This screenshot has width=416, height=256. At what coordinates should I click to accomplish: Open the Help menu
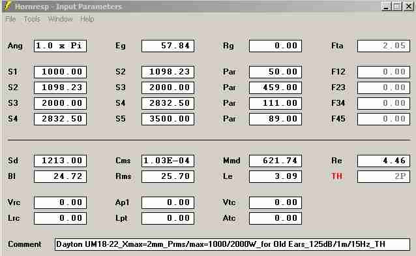[x=87, y=19]
